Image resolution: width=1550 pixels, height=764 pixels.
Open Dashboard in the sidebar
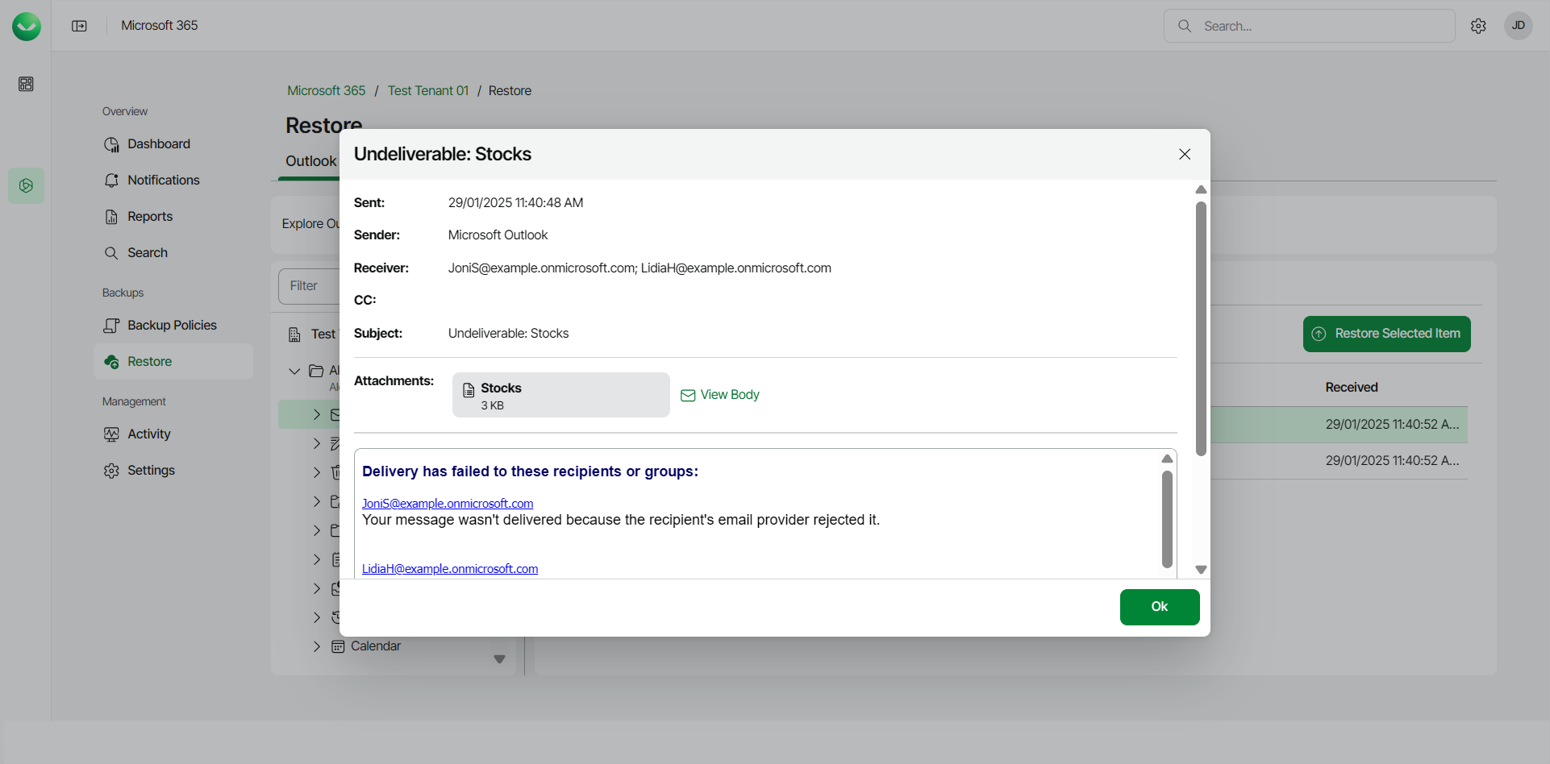coord(159,144)
